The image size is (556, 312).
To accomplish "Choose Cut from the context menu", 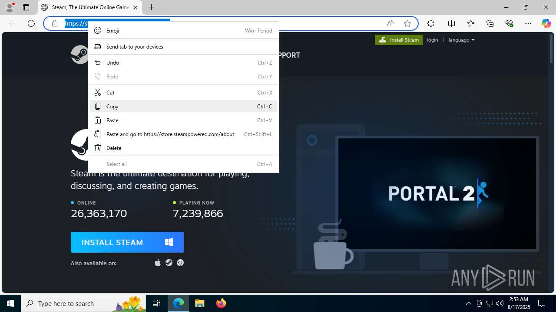I will coord(183,92).
